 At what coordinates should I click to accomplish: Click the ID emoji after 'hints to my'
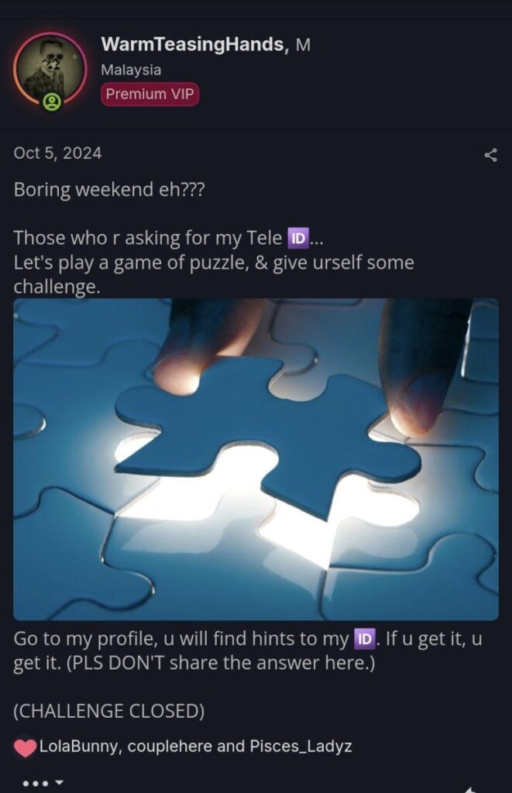pos(364,639)
